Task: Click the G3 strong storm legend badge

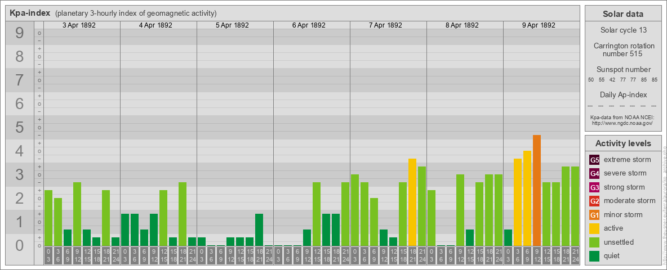Action: click(x=595, y=187)
